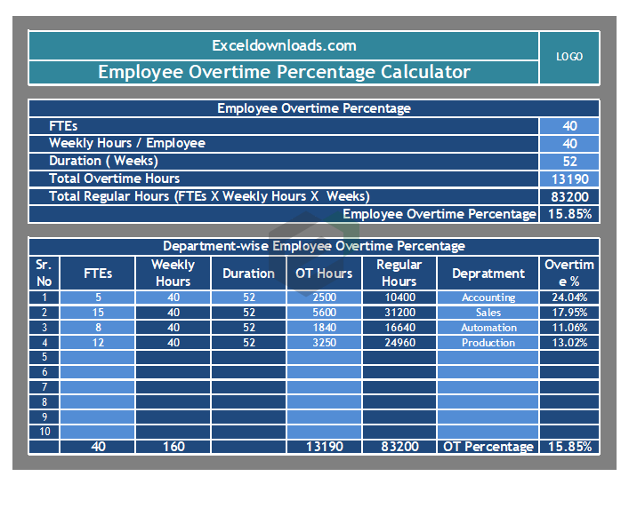The image size is (629, 508).
Task: Select the Sr. No column header
Action: tap(44, 273)
